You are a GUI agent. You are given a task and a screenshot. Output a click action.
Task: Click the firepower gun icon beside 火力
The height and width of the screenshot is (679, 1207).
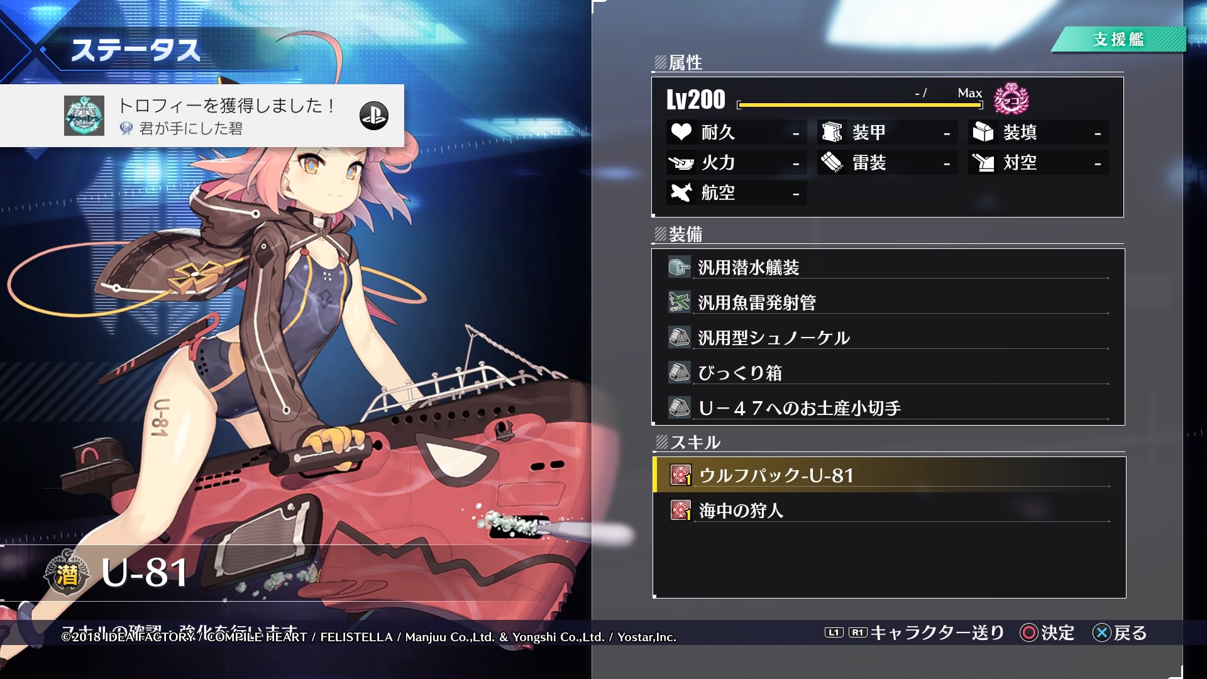coord(681,163)
